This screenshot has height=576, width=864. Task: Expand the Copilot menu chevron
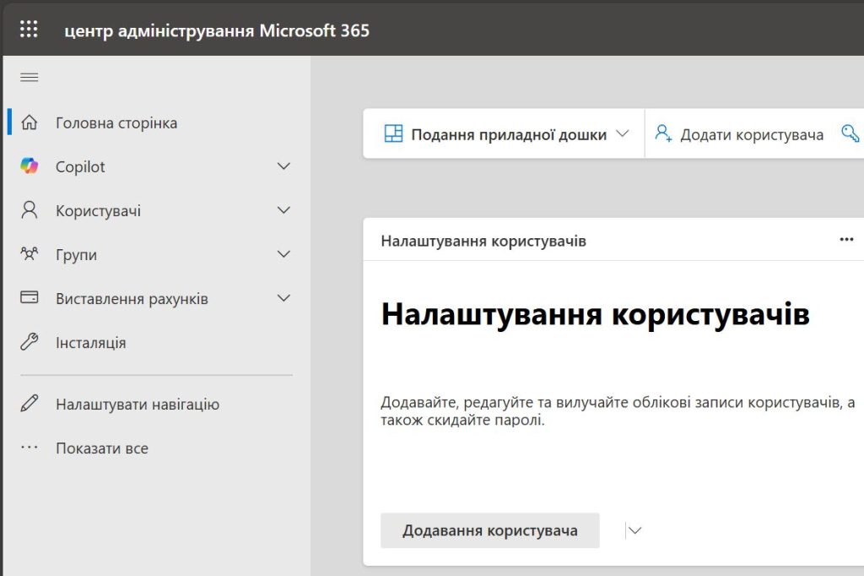(283, 166)
